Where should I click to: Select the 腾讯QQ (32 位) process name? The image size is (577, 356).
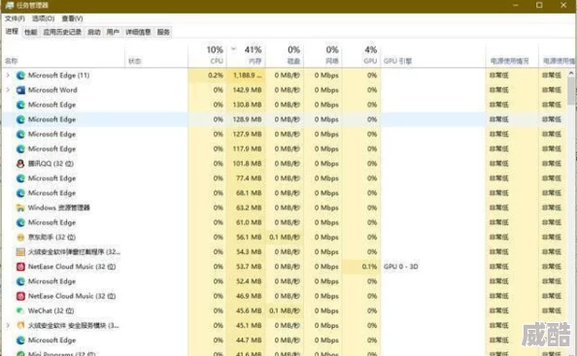(x=51, y=164)
